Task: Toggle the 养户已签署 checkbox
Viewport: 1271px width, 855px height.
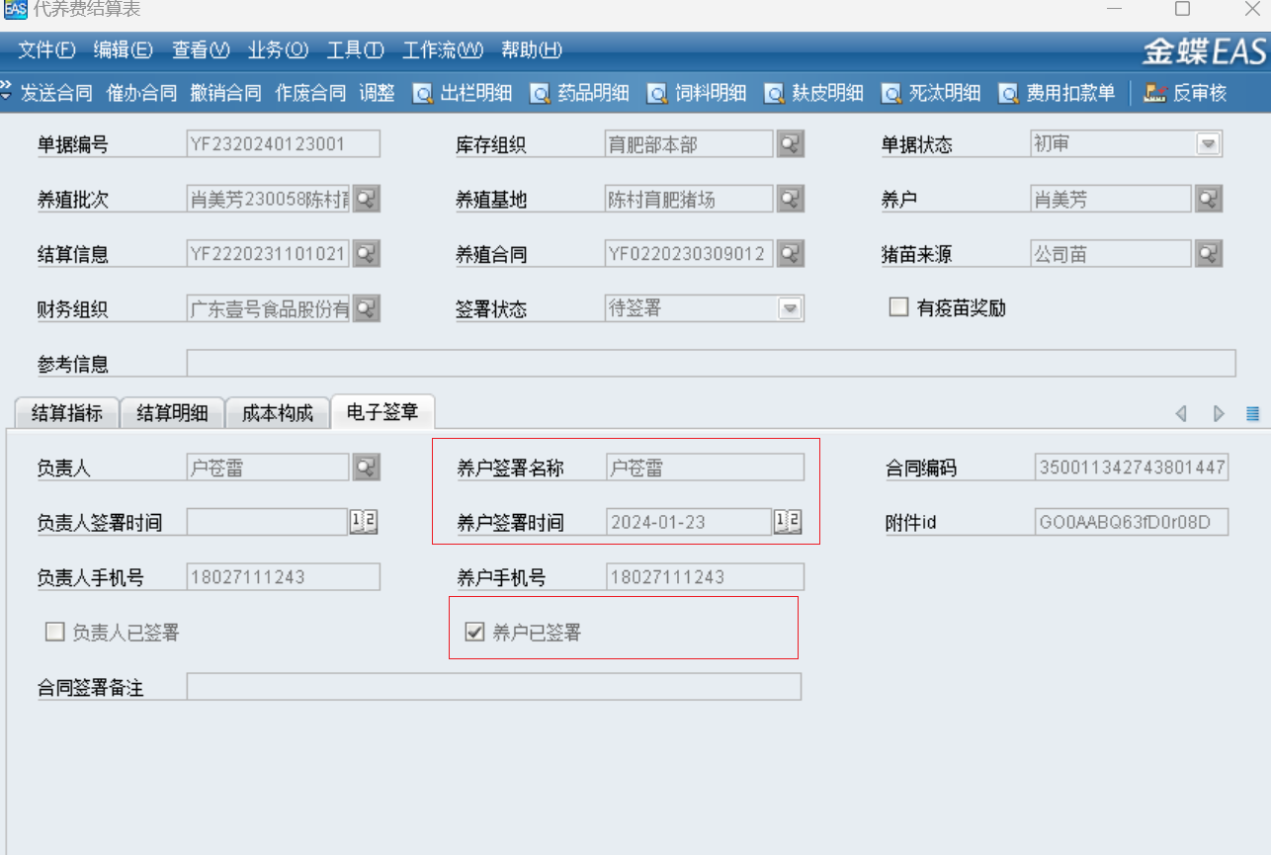Action: click(x=475, y=633)
